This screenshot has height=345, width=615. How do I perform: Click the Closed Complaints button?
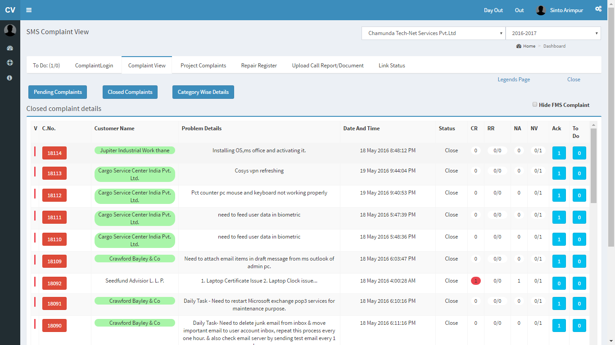[x=130, y=92]
